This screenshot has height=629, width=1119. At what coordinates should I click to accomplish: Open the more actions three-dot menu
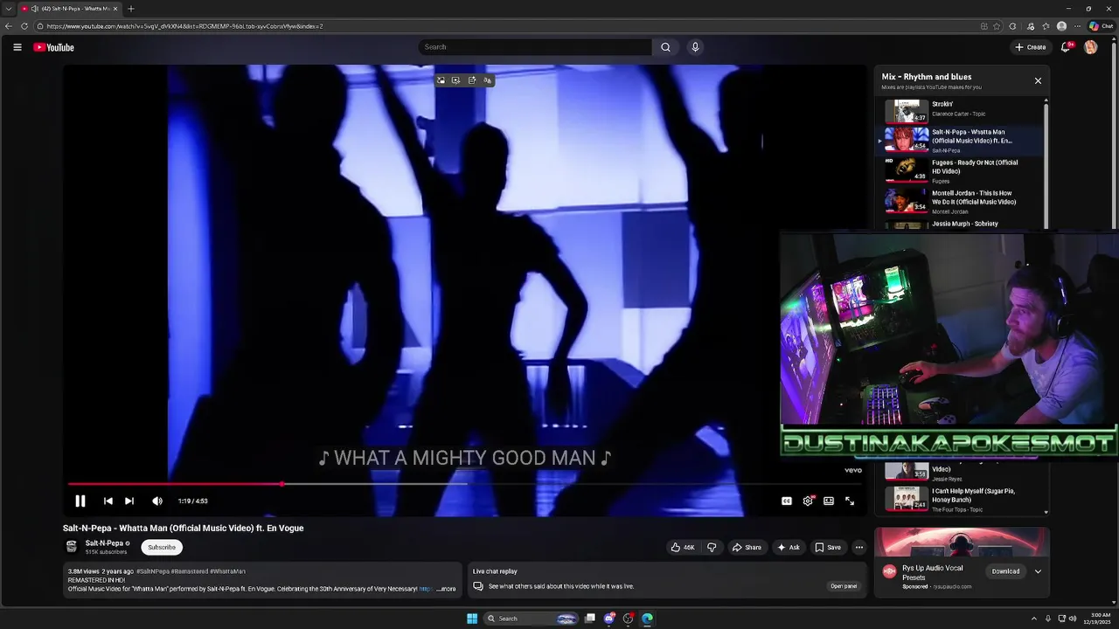coord(858,547)
